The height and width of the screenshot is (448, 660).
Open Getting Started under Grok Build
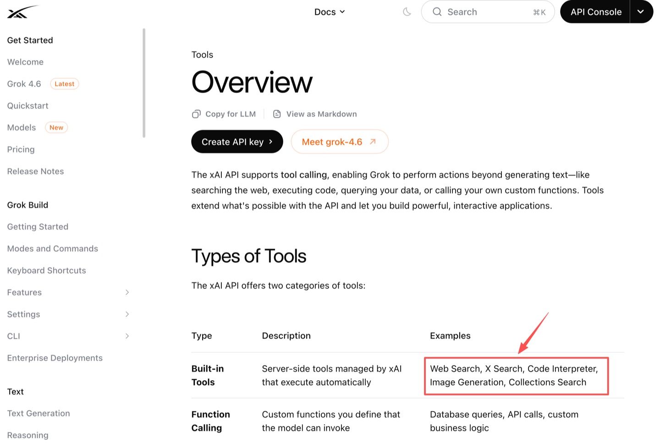[38, 227]
